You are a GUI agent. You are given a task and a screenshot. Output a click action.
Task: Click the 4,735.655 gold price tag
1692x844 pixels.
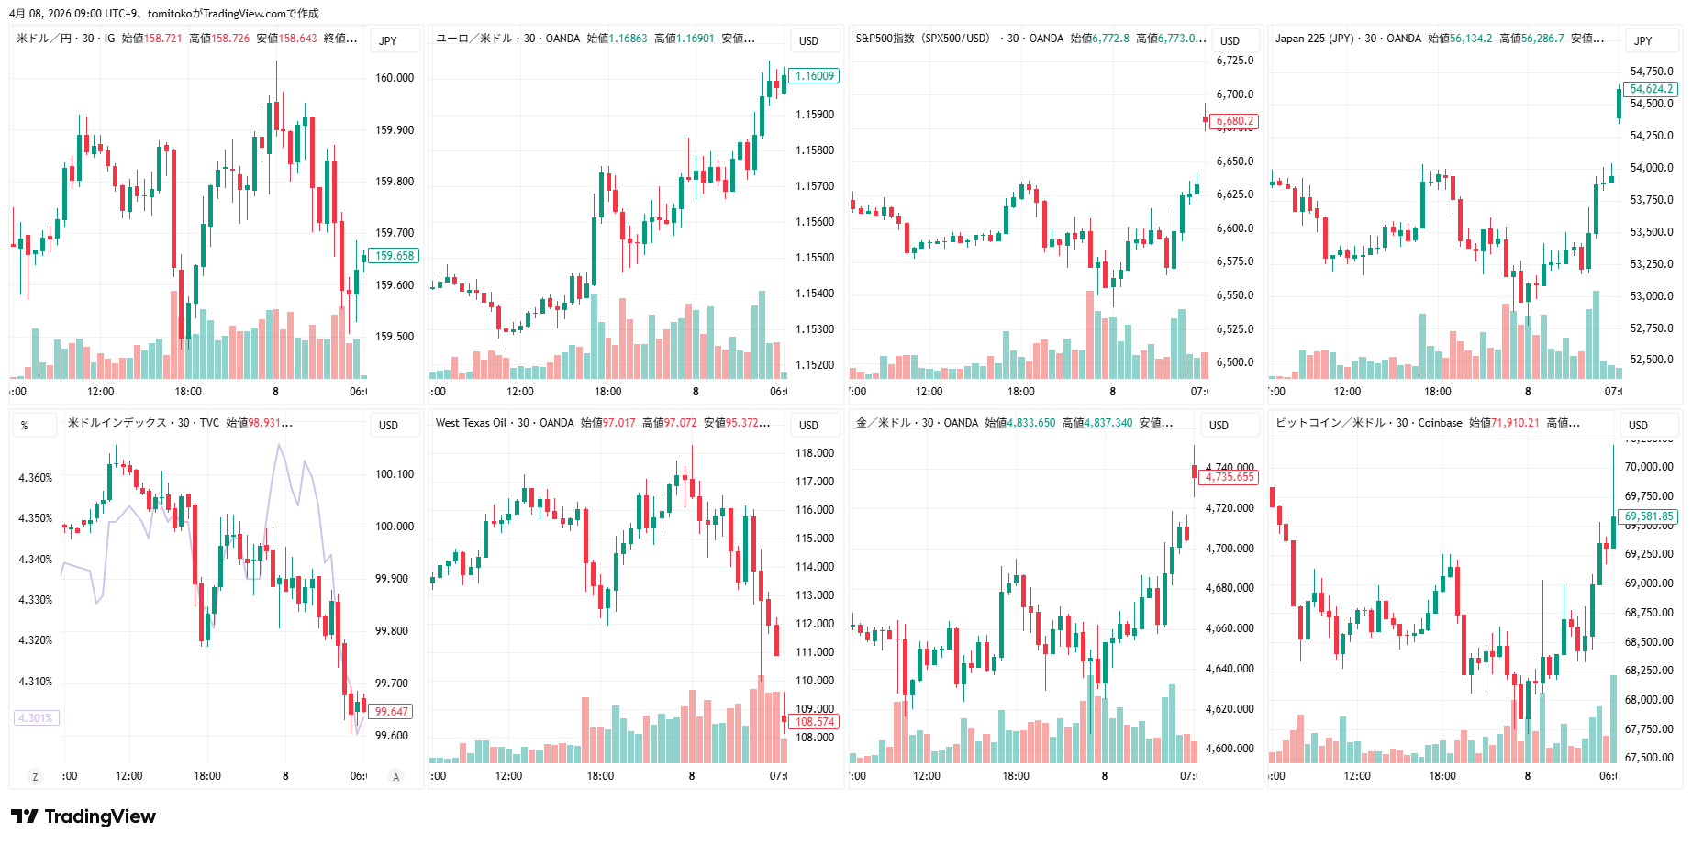click(1229, 477)
